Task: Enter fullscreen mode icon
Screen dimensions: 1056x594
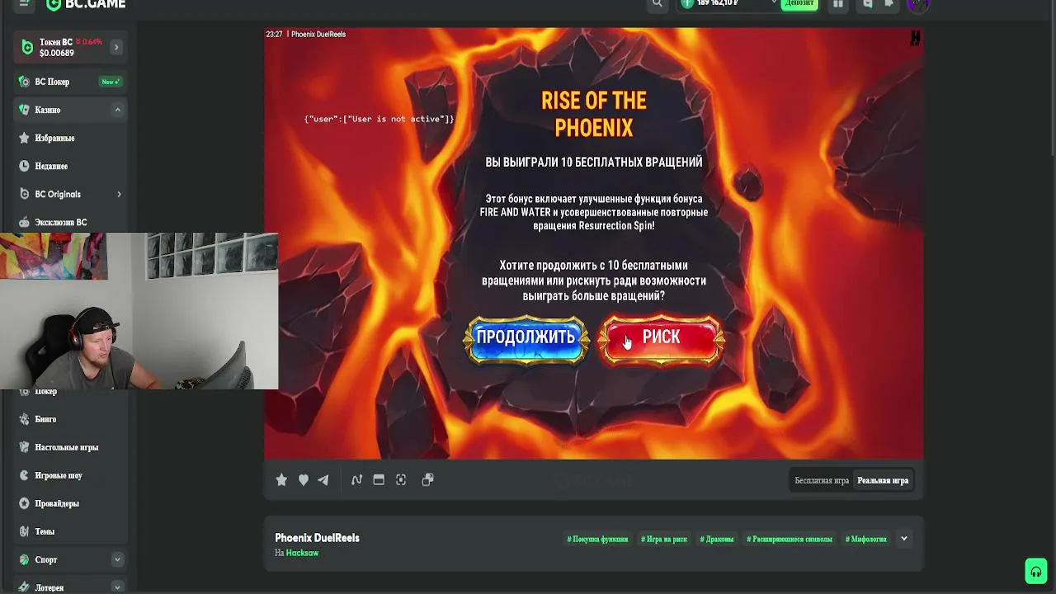Action: [x=401, y=480]
